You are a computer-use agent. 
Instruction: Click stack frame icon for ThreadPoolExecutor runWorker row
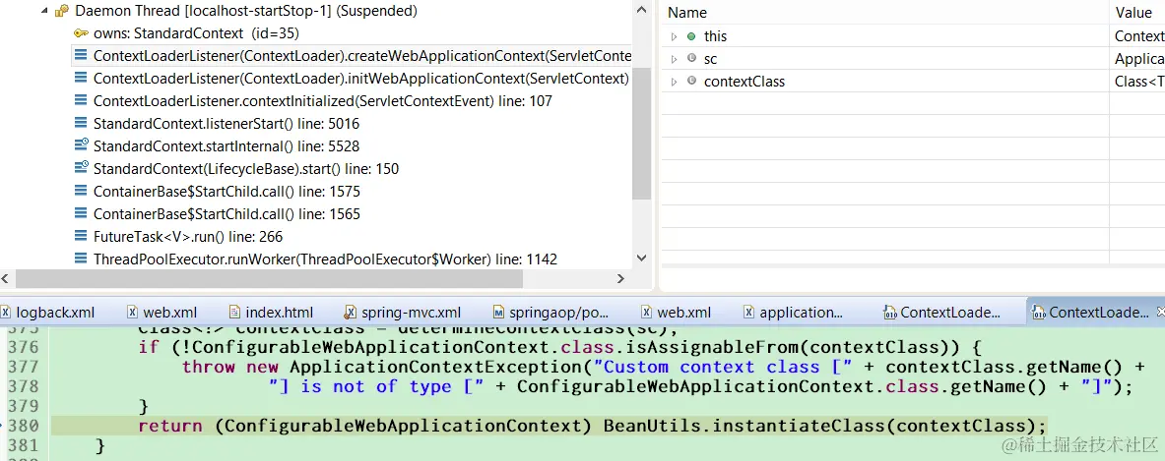(x=82, y=259)
